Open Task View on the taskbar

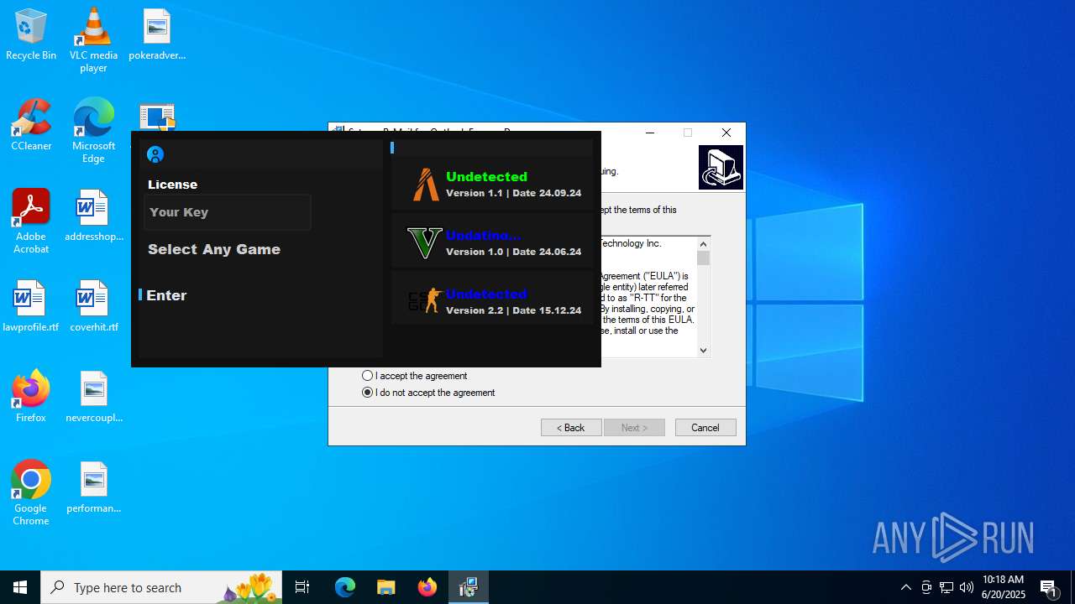(302, 587)
